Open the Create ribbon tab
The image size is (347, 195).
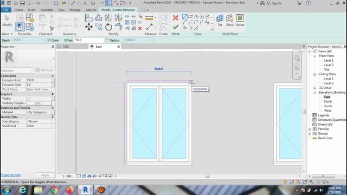18,10
